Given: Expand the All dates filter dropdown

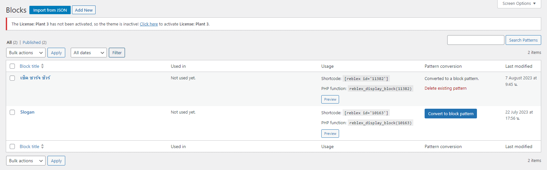Looking at the screenshot, I should click(89, 53).
